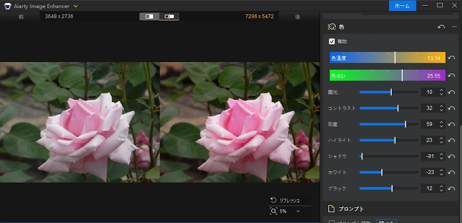The width and height of the screenshot is (462, 223).
Task: Adjust the シャドウ shadows slider
Action: click(x=389, y=156)
